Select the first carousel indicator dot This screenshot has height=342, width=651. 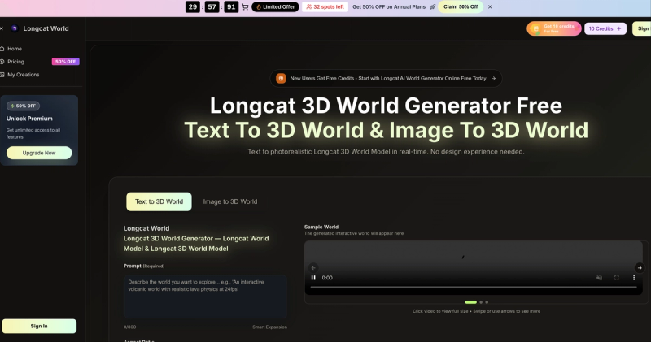click(x=471, y=302)
